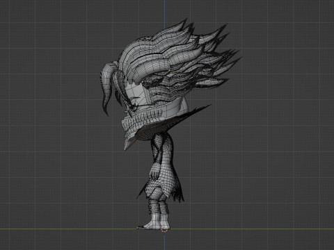The width and height of the screenshot is (334, 250).
Task: Click the orange object origin dot in hair
Action: (x=169, y=70)
